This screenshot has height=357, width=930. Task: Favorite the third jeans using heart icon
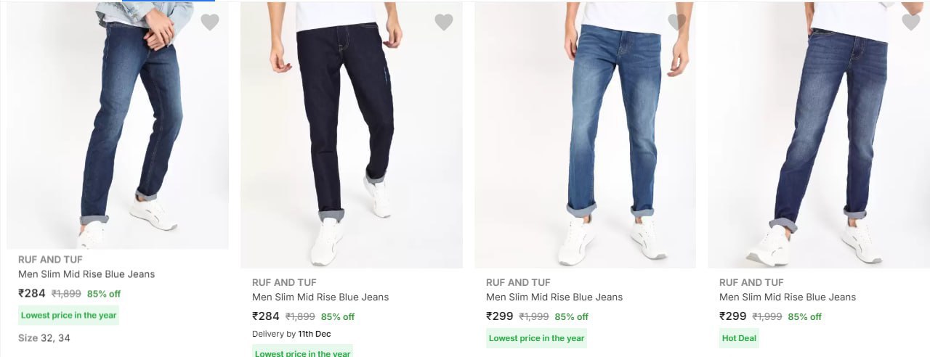(677, 22)
